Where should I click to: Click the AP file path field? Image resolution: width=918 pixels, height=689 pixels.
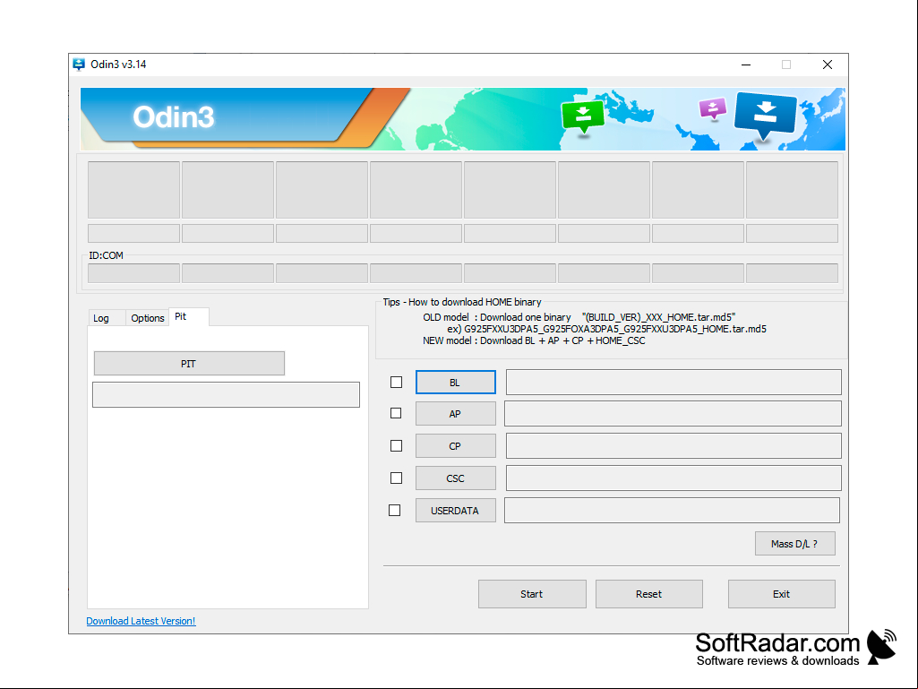[673, 414]
